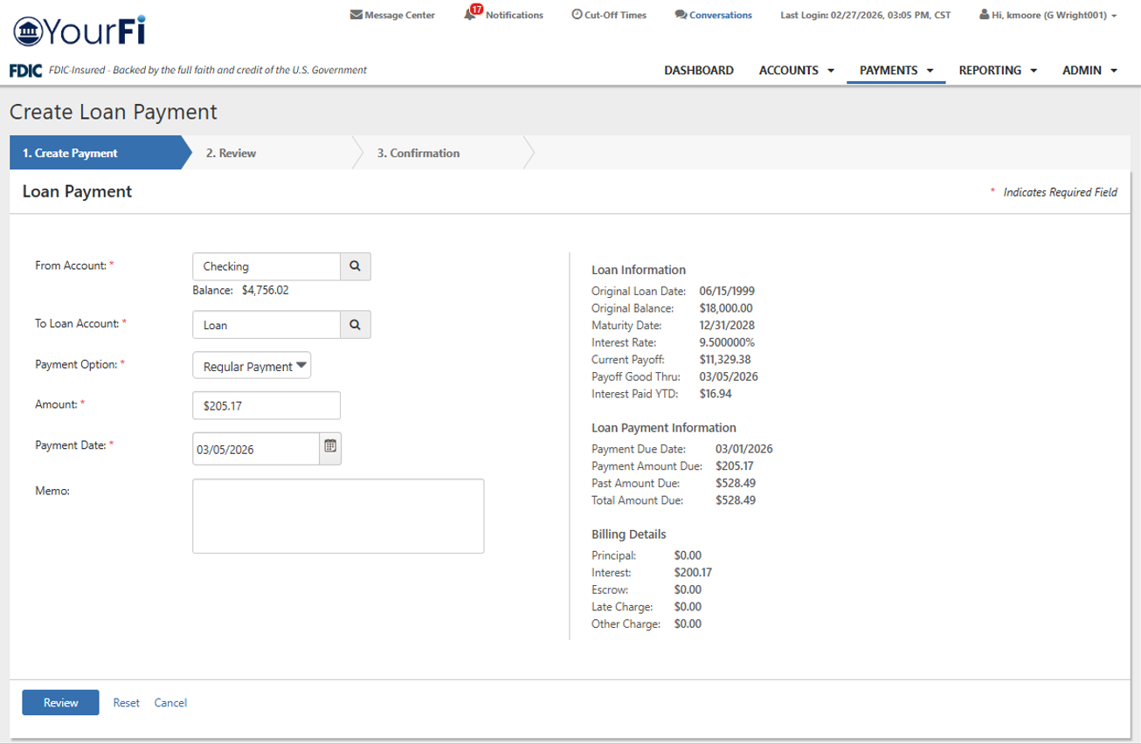Click the Amount input field
The height and width of the screenshot is (744, 1141).
click(266, 406)
